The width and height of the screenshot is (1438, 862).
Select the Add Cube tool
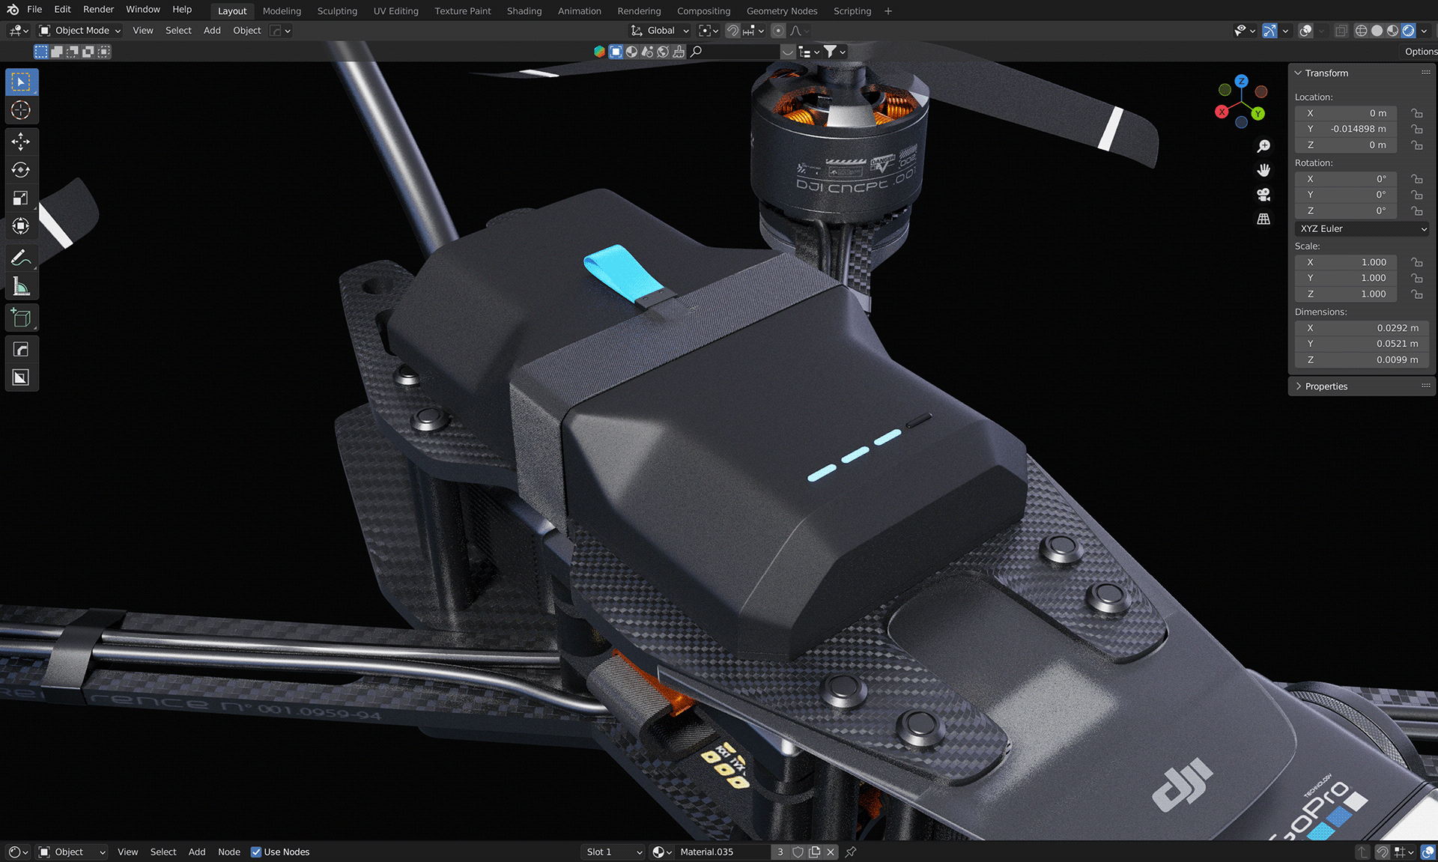click(x=22, y=318)
